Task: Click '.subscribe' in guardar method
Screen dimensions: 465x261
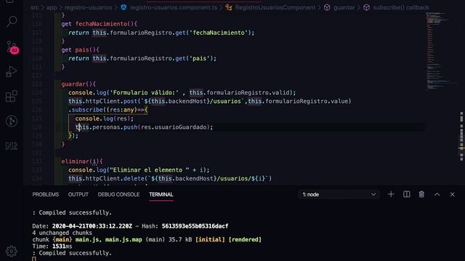Action: click(86, 109)
